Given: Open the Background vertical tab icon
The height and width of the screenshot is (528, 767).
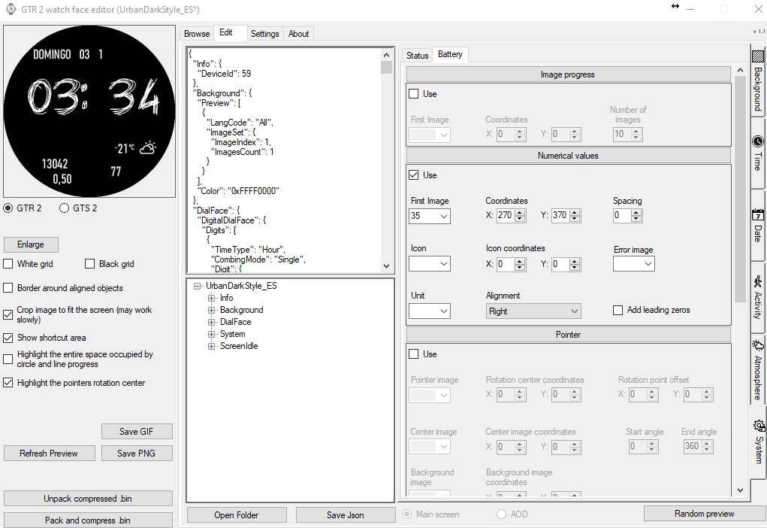Looking at the screenshot, I should tap(757, 57).
